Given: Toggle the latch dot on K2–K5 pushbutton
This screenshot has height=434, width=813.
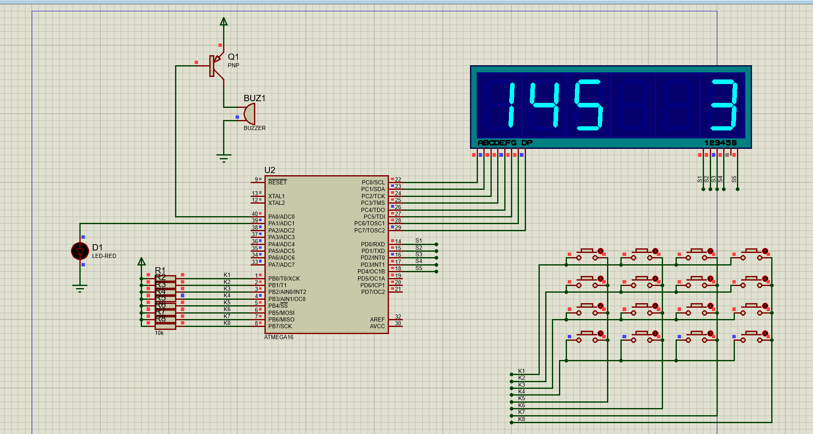Looking at the screenshot, I should pos(600,278).
